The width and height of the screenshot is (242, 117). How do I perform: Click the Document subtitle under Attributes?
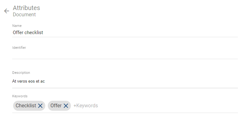coord(24,14)
